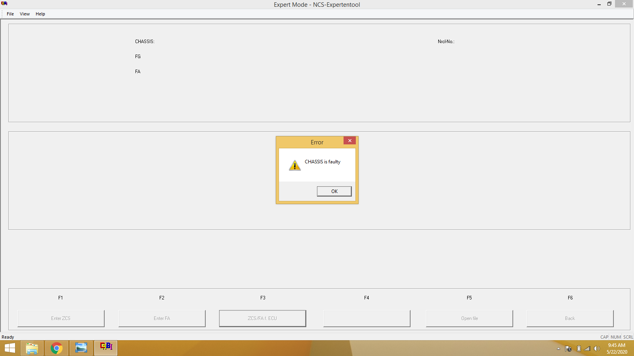The height and width of the screenshot is (356, 634).
Task: Click the Ready status bar text
Action: coord(8,337)
